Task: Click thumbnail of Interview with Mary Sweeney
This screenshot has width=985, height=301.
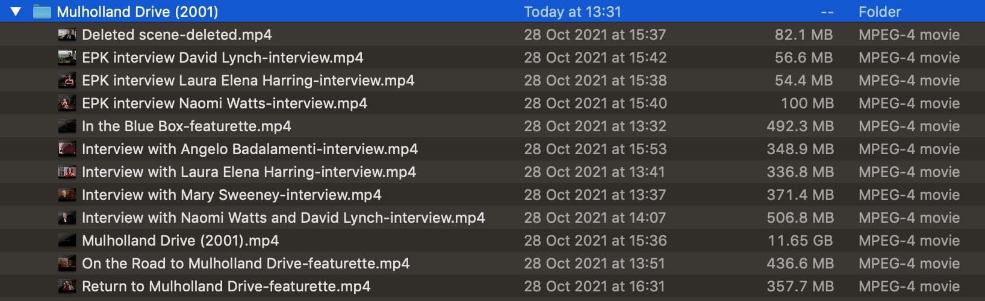Action: coord(67,194)
